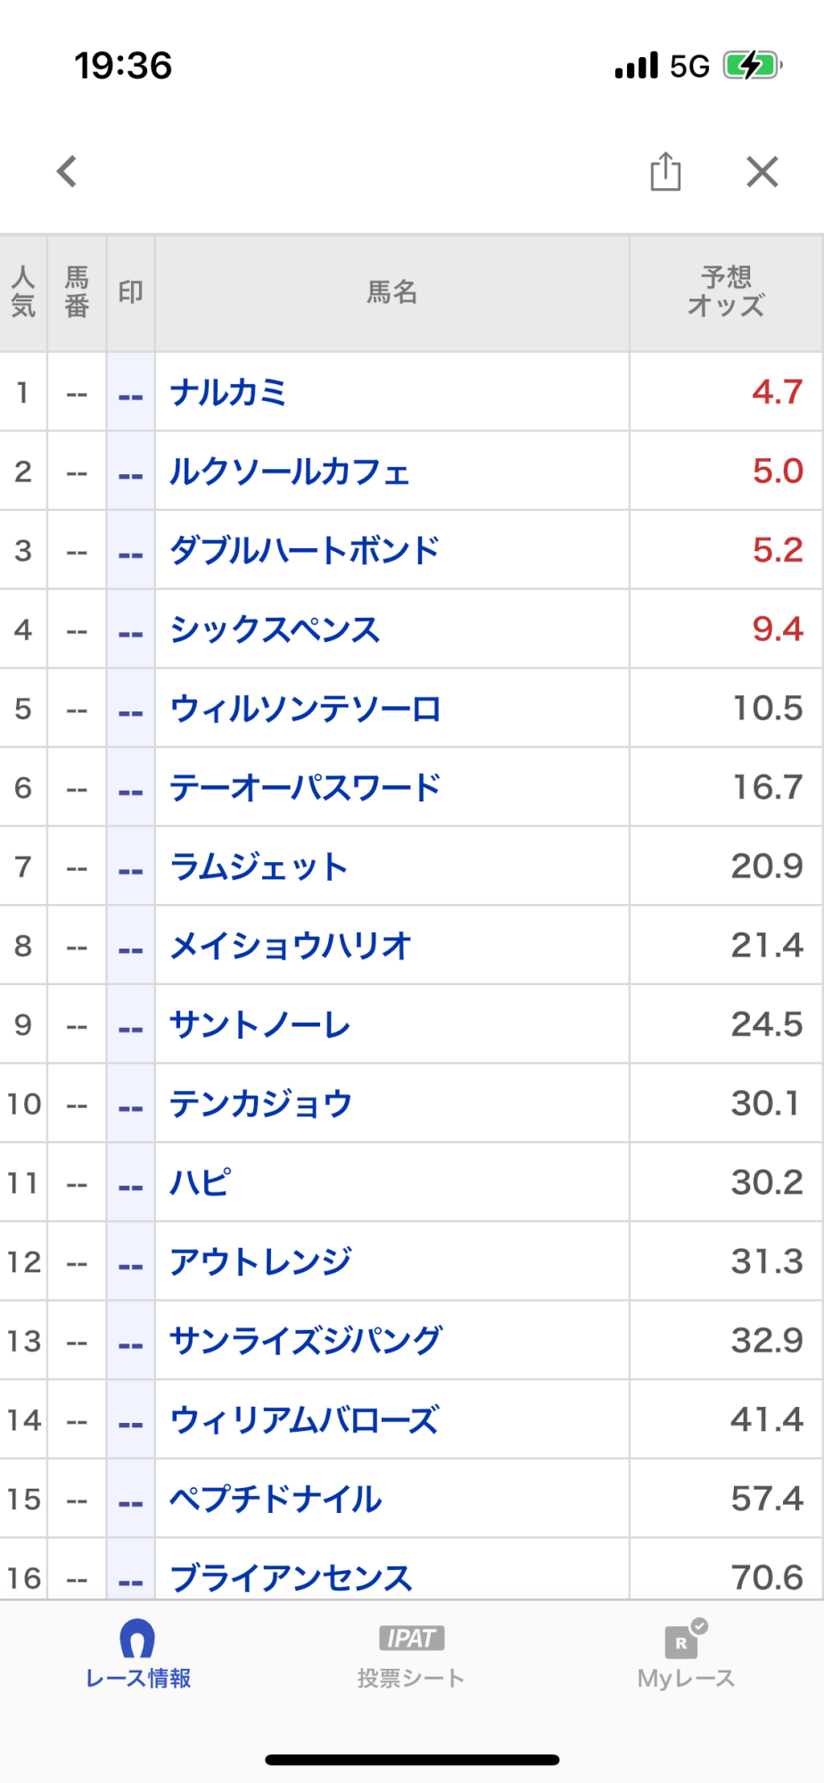Set the 印 mark for ナルカミ
Viewport: 824px width, 1783px height.
[x=131, y=393]
